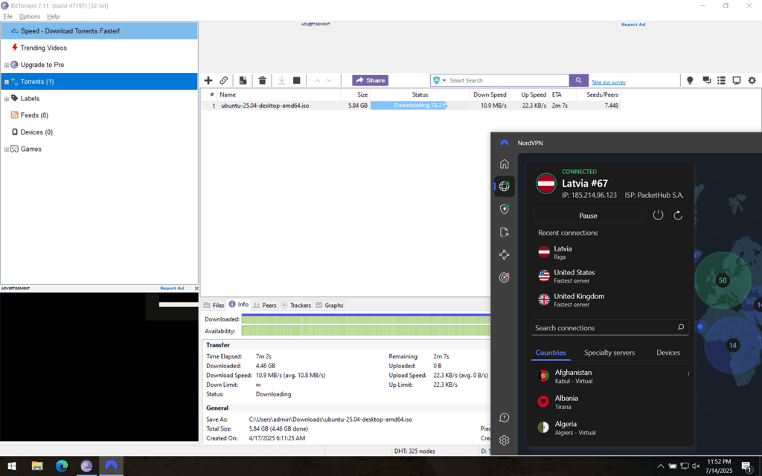This screenshot has width=762, height=476.
Task: Click the NordVPN reconnect refresh icon
Action: [x=678, y=215]
